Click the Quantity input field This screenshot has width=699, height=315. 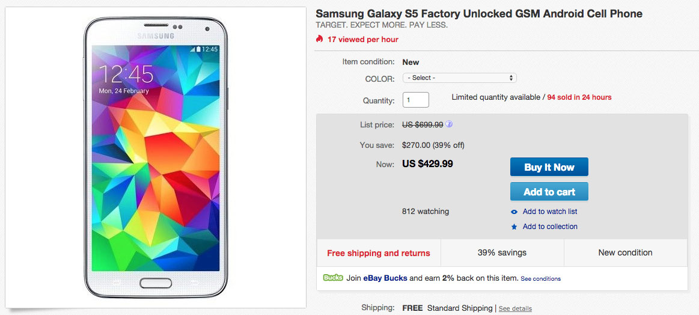tap(415, 100)
